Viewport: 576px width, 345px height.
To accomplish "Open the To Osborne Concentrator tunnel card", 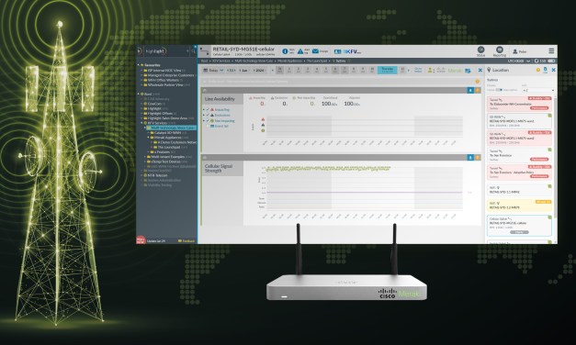I will point(520,104).
